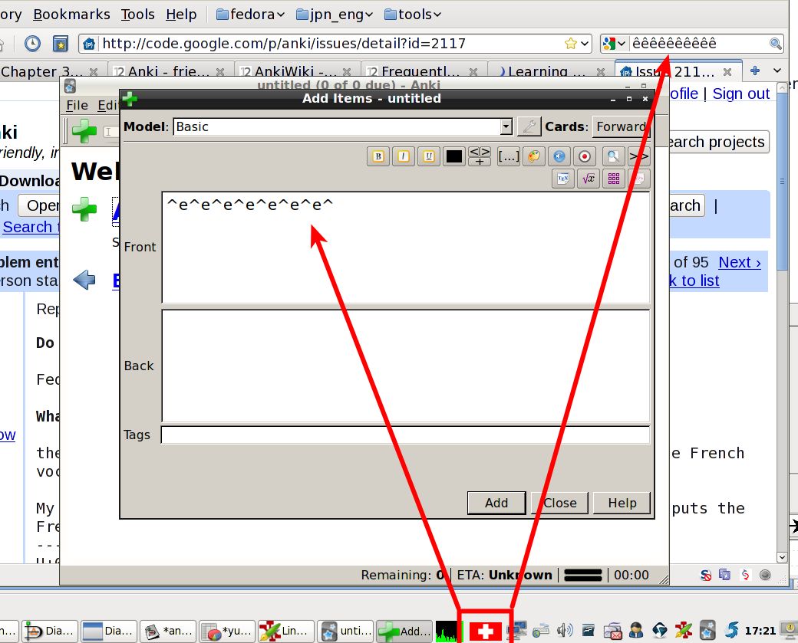The image size is (798, 643).
Task: Toggle italic formatting in the Add Items editor
Action: (x=404, y=156)
